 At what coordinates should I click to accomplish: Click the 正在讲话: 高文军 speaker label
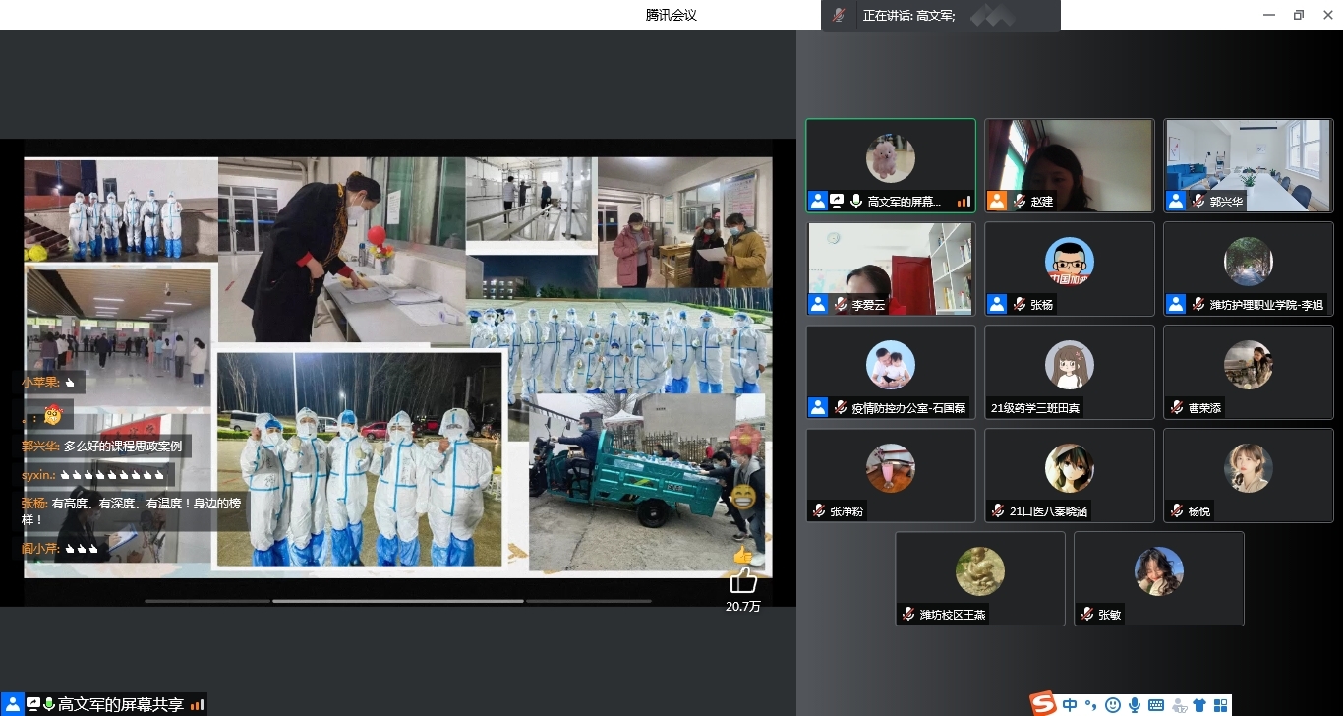[908, 15]
